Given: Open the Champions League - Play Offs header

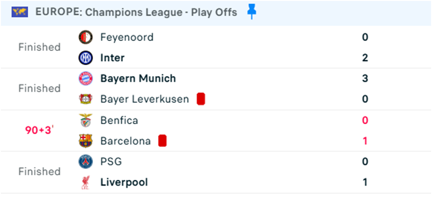Looking at the screenshot, I should [x=136, y=12].
